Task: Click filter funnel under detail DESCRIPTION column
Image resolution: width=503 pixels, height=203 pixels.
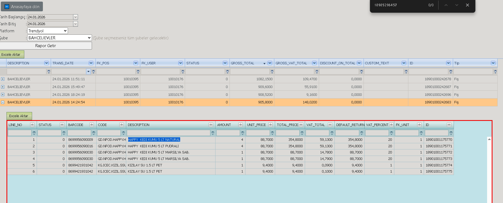Action: point(213,133)
